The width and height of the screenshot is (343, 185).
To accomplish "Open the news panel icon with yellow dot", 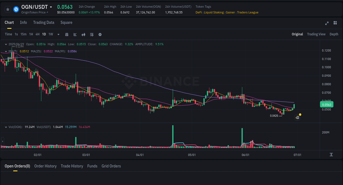I will [297, 117].
